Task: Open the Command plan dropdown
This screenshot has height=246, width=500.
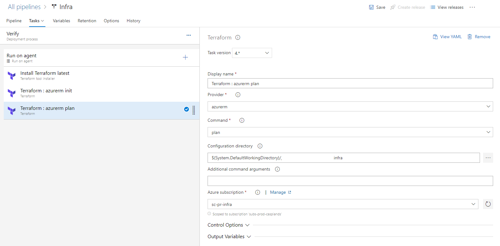Action: [350, 132]
